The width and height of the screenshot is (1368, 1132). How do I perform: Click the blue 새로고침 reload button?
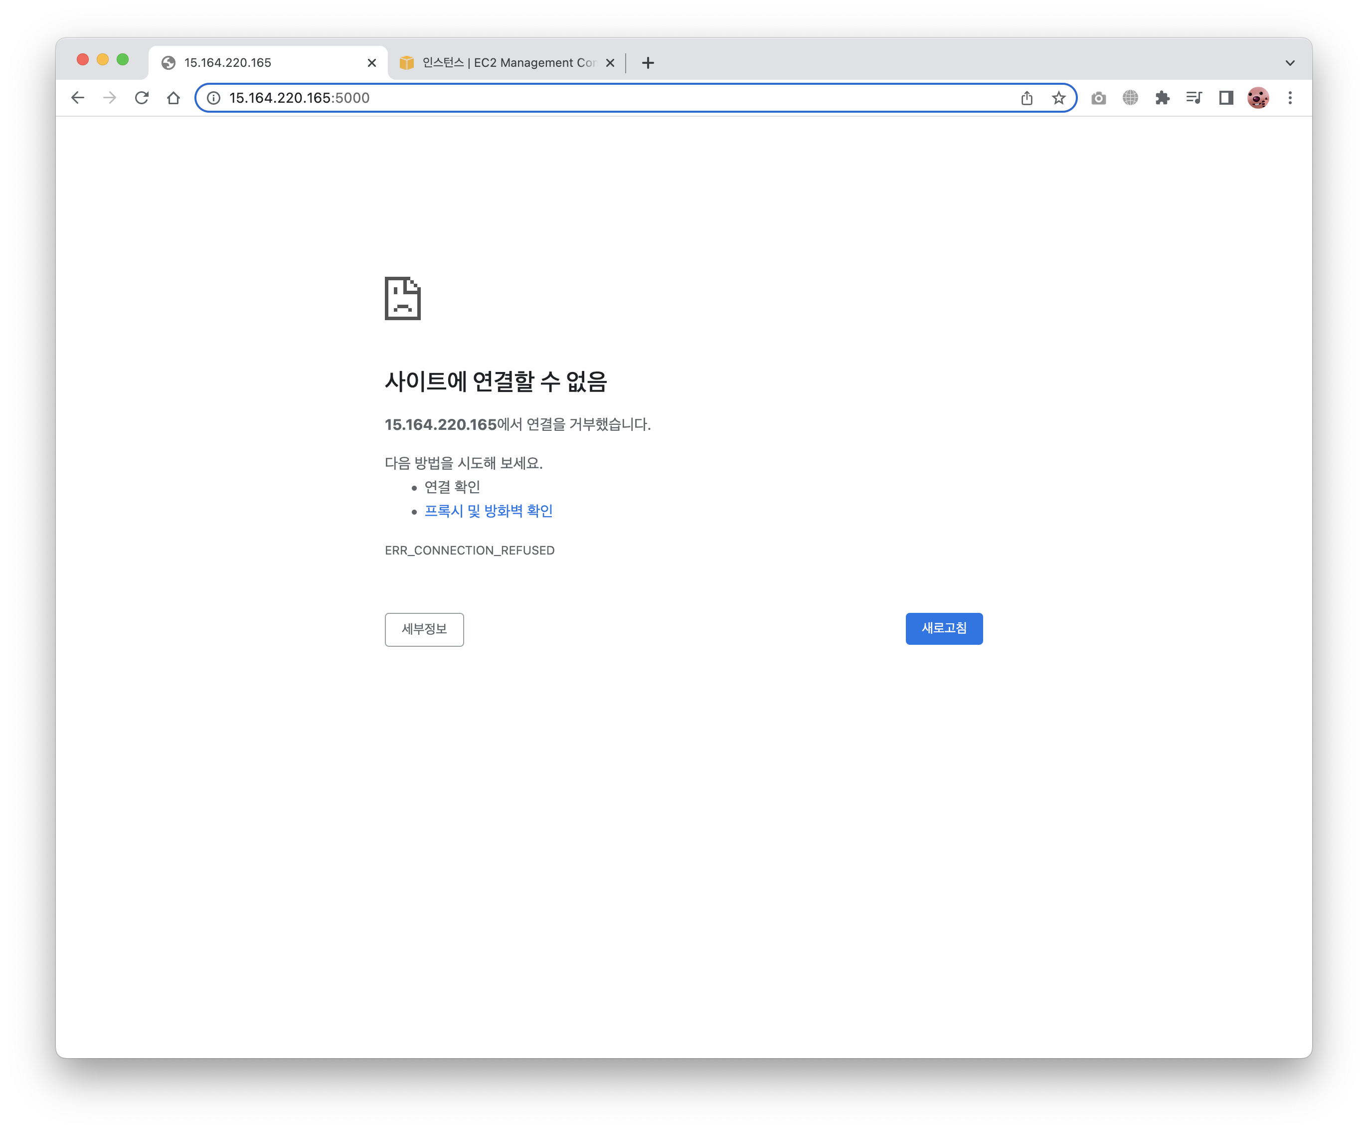tap(944, 629)
